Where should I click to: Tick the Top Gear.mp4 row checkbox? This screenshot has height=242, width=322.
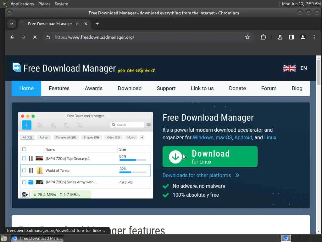pos(24,158)
